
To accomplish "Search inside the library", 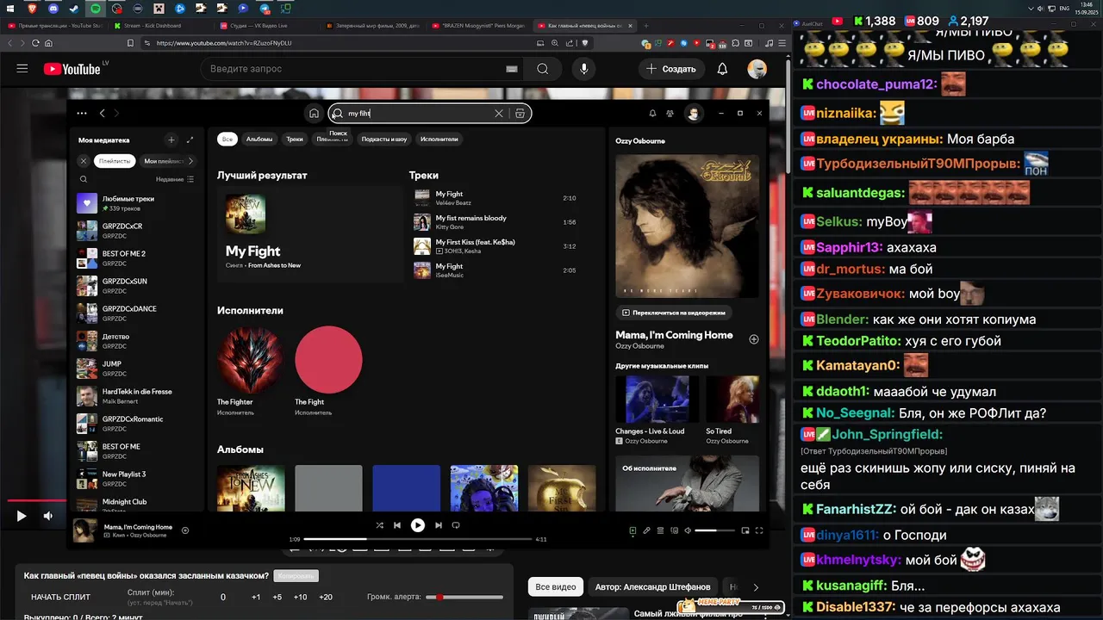I will click(x=84, y=179).
